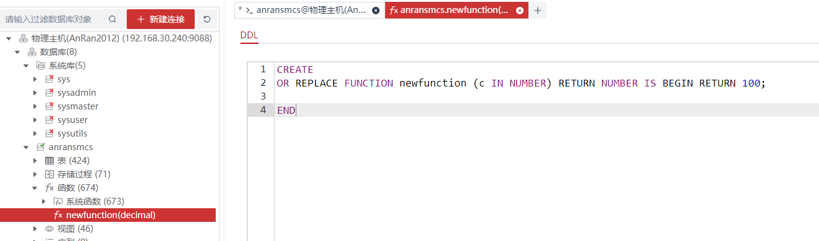Click the 系统库(5) folder icon
This screenshot has height=241, width=819.
[x=41, y=66]
